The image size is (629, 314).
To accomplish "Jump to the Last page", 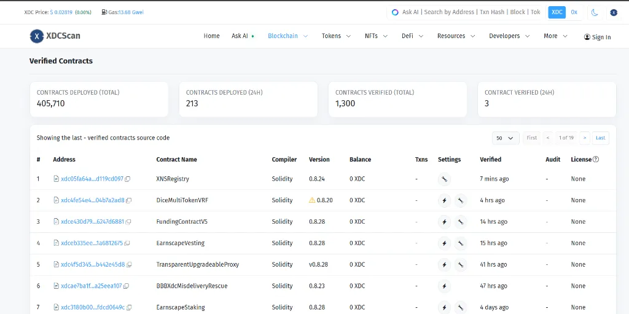I will pos(601,138).
